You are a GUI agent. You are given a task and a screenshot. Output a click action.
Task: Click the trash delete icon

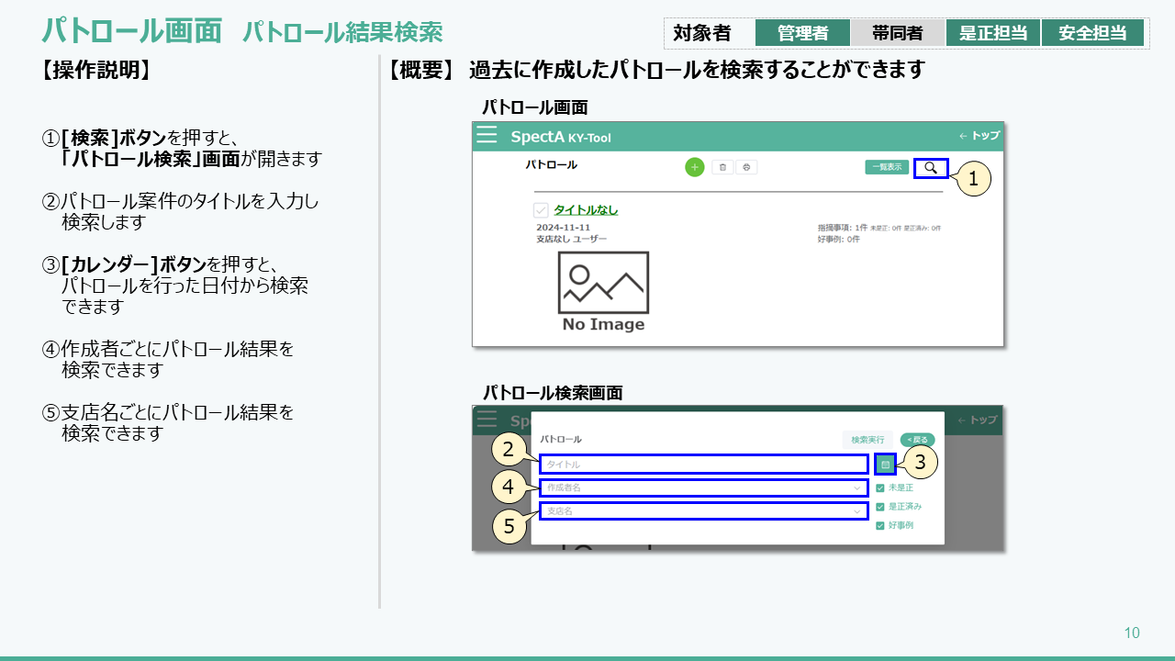point(722,167)
